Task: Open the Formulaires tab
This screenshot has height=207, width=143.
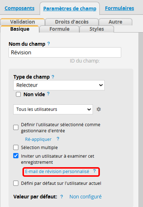Action: 119,8
